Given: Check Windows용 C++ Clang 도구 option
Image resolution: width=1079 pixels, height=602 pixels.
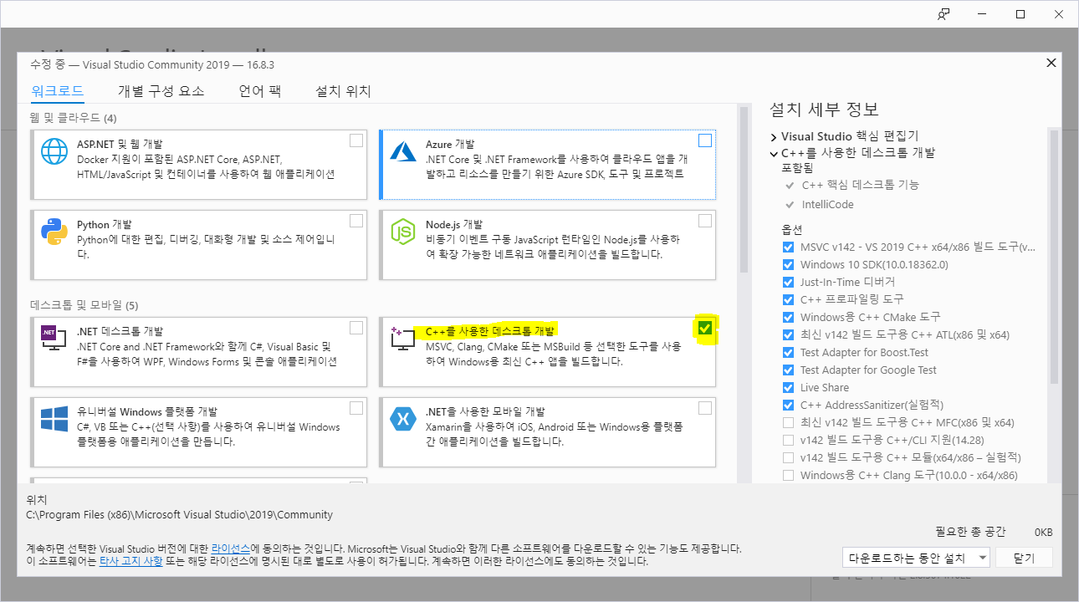Looking at the screenshot, I should (788, 475).
